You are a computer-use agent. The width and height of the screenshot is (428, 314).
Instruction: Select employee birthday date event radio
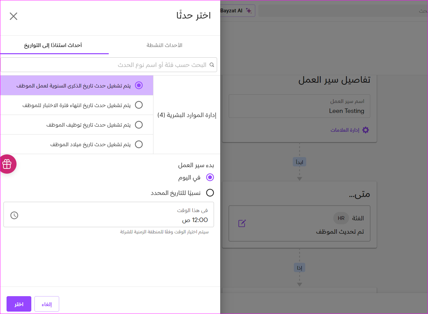click(139, 144)
